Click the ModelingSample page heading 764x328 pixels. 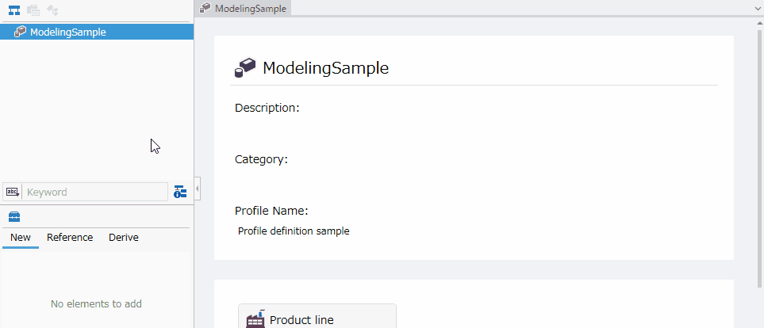(325, 68)
